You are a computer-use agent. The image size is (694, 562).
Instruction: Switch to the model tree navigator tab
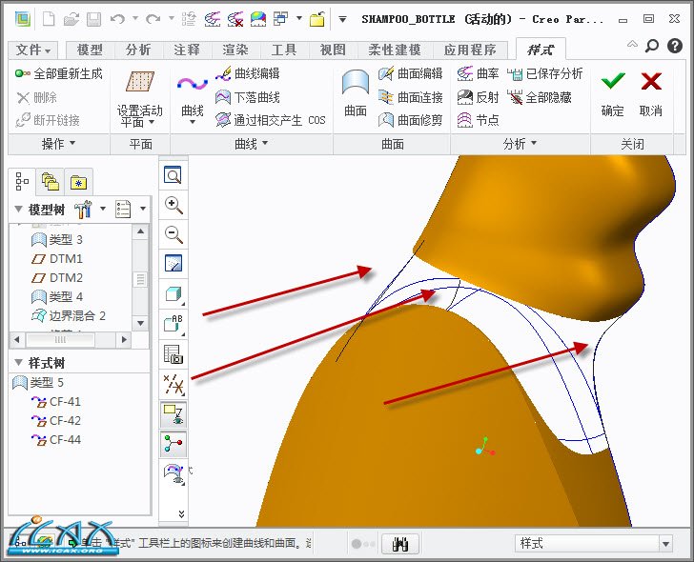(x=22, y=181)
